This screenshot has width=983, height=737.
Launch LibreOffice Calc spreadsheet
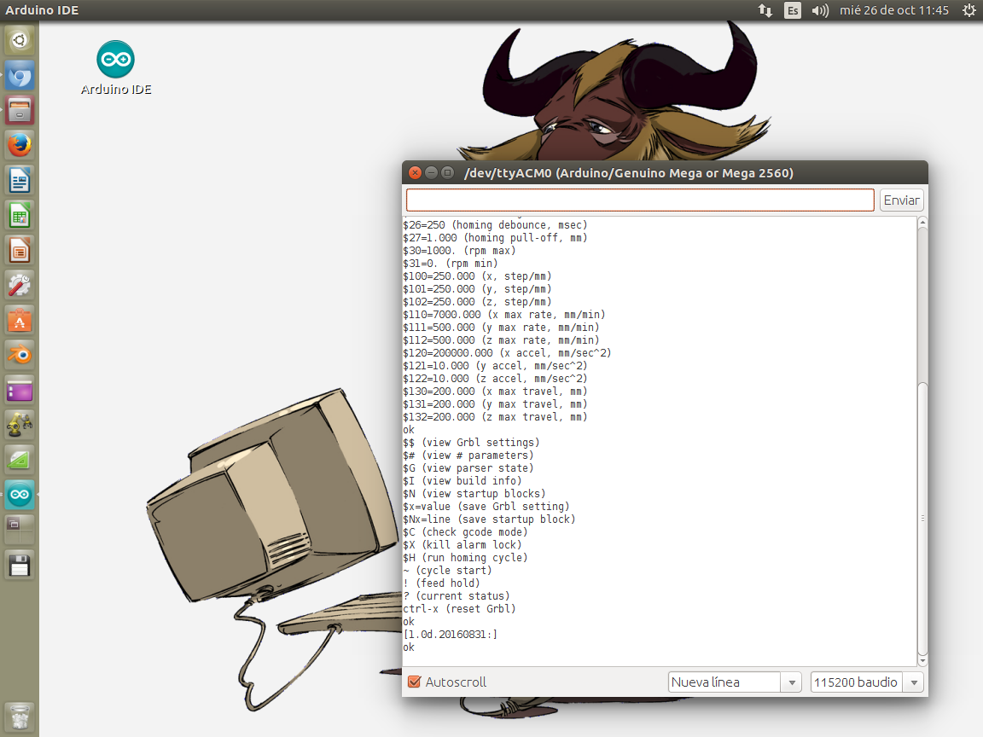pyautogui.click(x=20, y=215)
